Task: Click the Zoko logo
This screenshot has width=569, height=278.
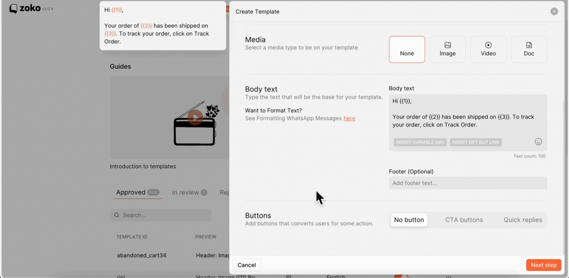Action: click(25, 8)
